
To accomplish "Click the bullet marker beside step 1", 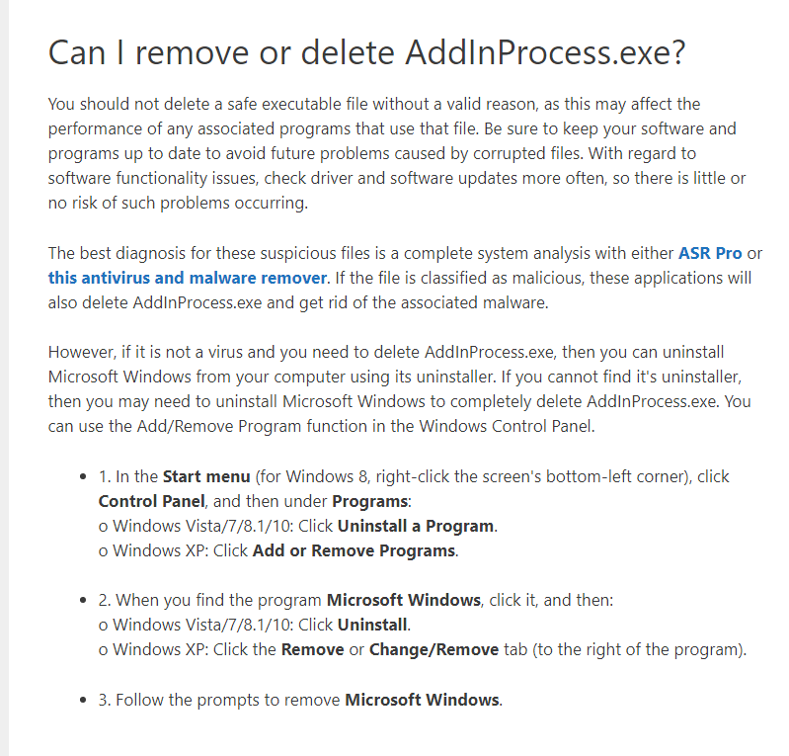I will pos(83,476).
